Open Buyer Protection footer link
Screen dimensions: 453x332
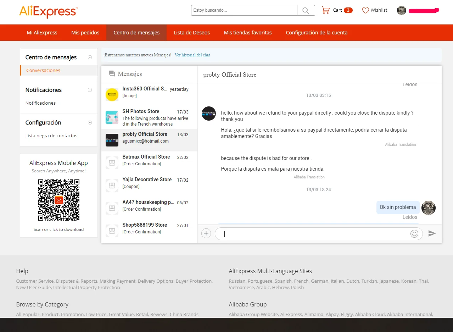coord(194,281)
